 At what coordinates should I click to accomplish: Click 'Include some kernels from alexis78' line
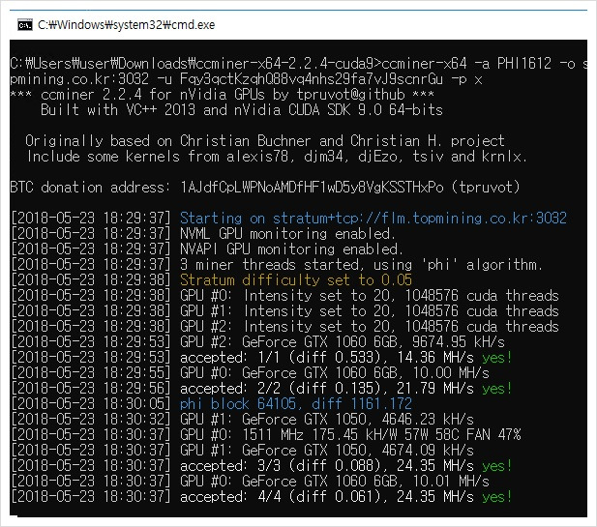point(277,157)
